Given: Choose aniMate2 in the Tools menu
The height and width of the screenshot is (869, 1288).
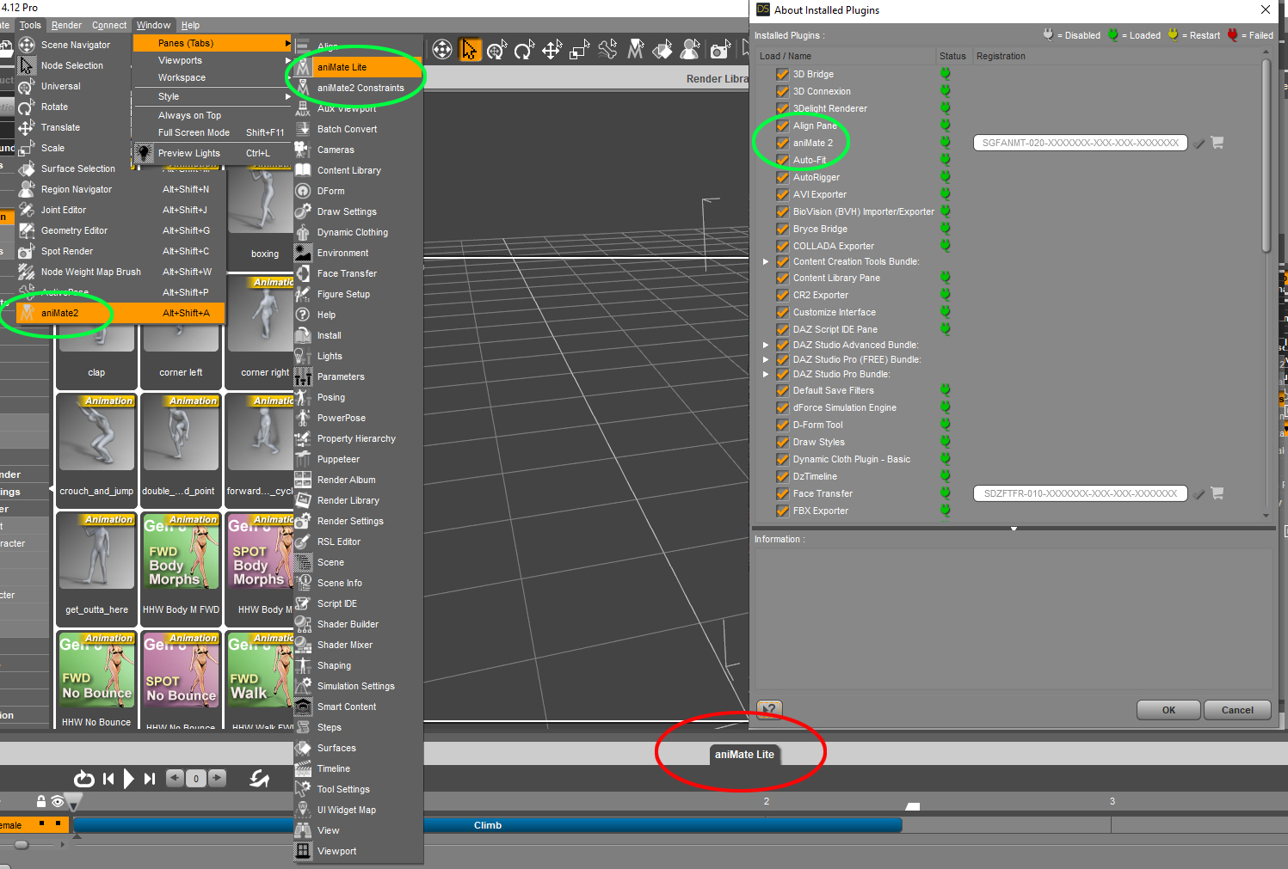Looking at the screenshot, I should click(x=121, y=313).
